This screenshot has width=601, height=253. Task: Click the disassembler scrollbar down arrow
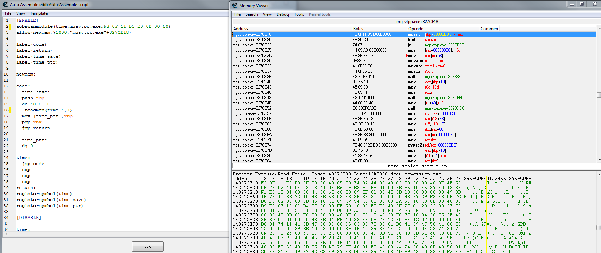click(599, 160)
